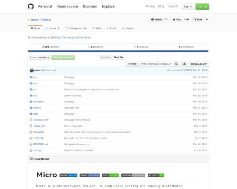Click the godoc reference badge
The image size is (237, 189).
click(x=90, y=175)
